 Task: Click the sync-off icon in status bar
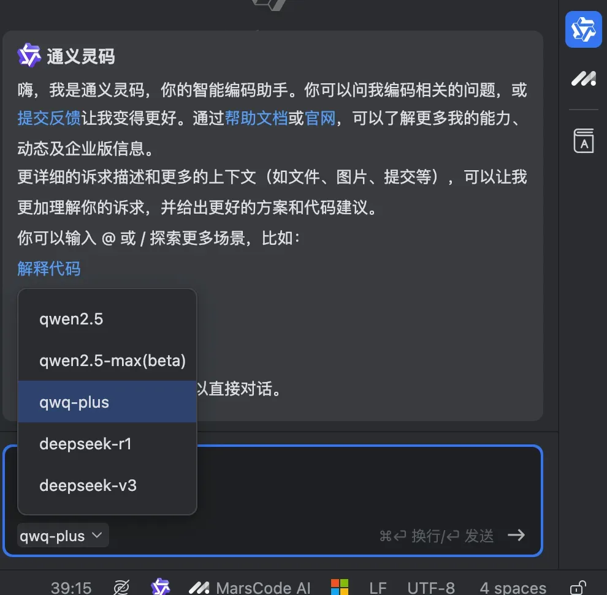pyautogui.click(x=121, y=588)
